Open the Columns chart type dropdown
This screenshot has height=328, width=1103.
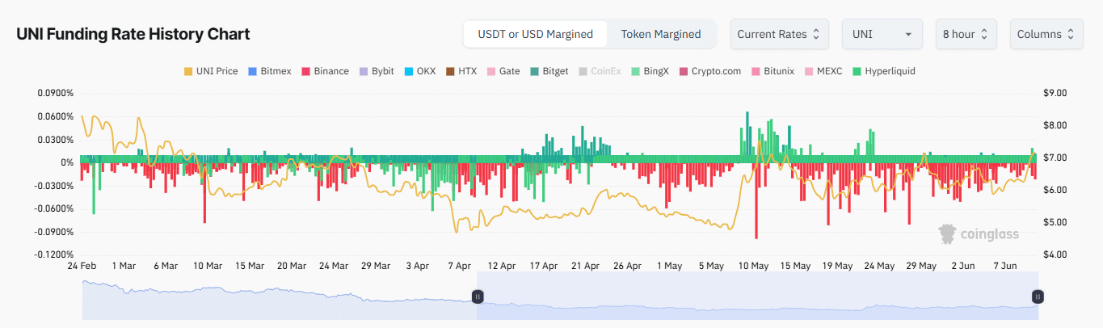pos(1046,34)
